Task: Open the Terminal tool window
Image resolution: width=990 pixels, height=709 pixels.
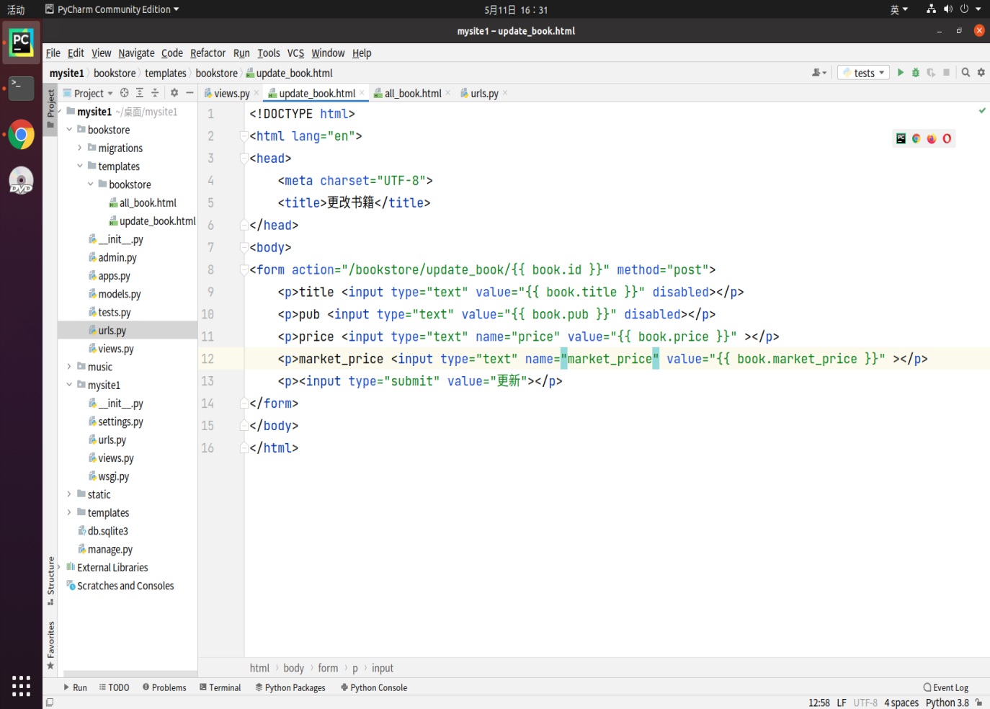Action: click(220, 687)
